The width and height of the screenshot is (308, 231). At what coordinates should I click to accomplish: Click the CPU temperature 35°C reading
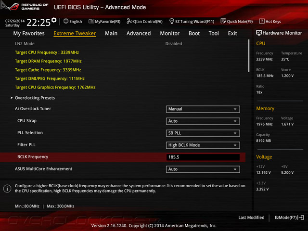click(x=285, y=59)
